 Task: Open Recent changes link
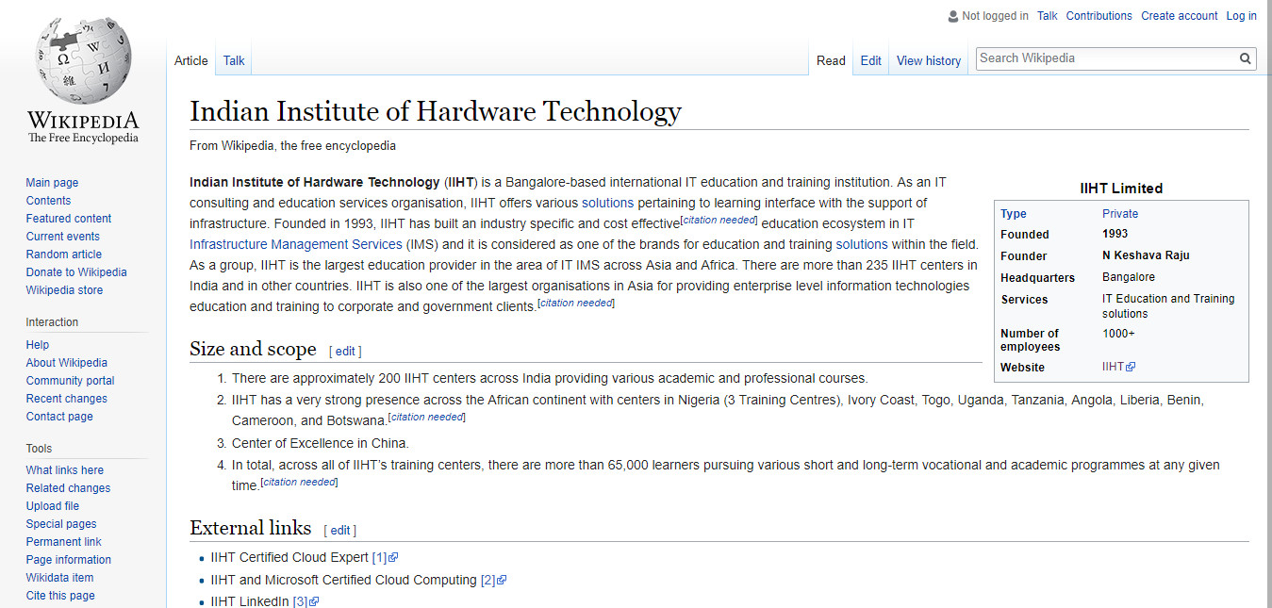tap(67, 399)
